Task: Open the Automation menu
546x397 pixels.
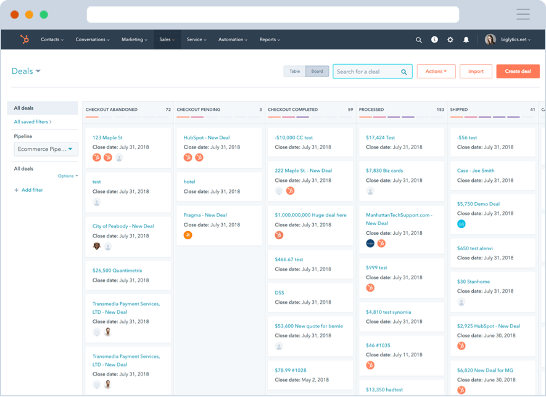Action: coord(233,39)
